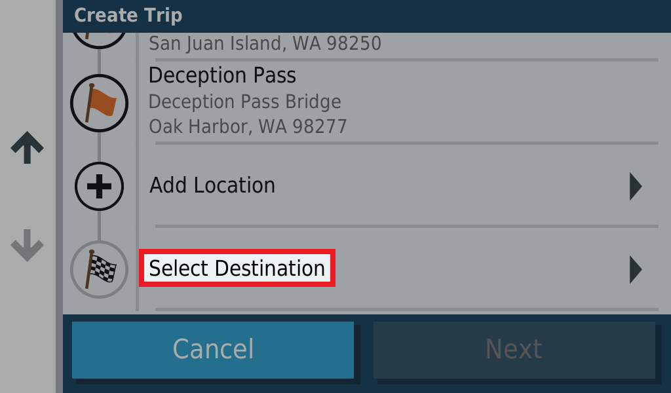Expand Add Location with its right arrow
Image resolution: width=671 pixels, height=393 pixels.
[636, 187]
